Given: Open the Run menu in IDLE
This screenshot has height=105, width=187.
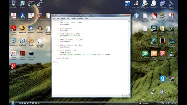Looking at the screenshot, I should point(68,18).
